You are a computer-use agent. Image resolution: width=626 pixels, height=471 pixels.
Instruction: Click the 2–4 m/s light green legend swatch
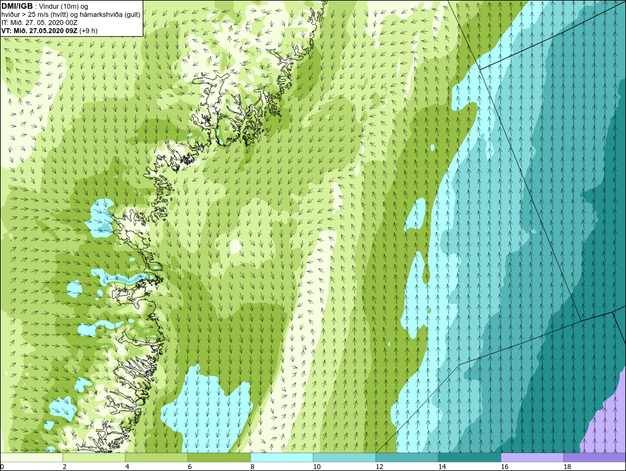[x=94, y=457]
